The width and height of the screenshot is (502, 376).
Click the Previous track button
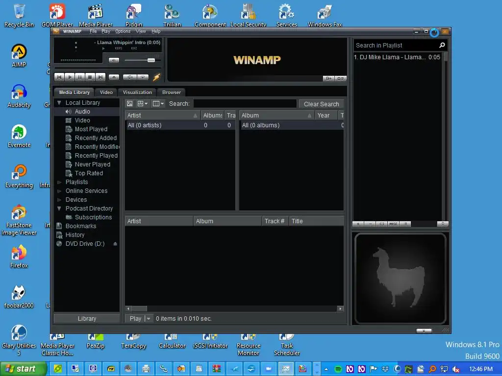point(59,77)
